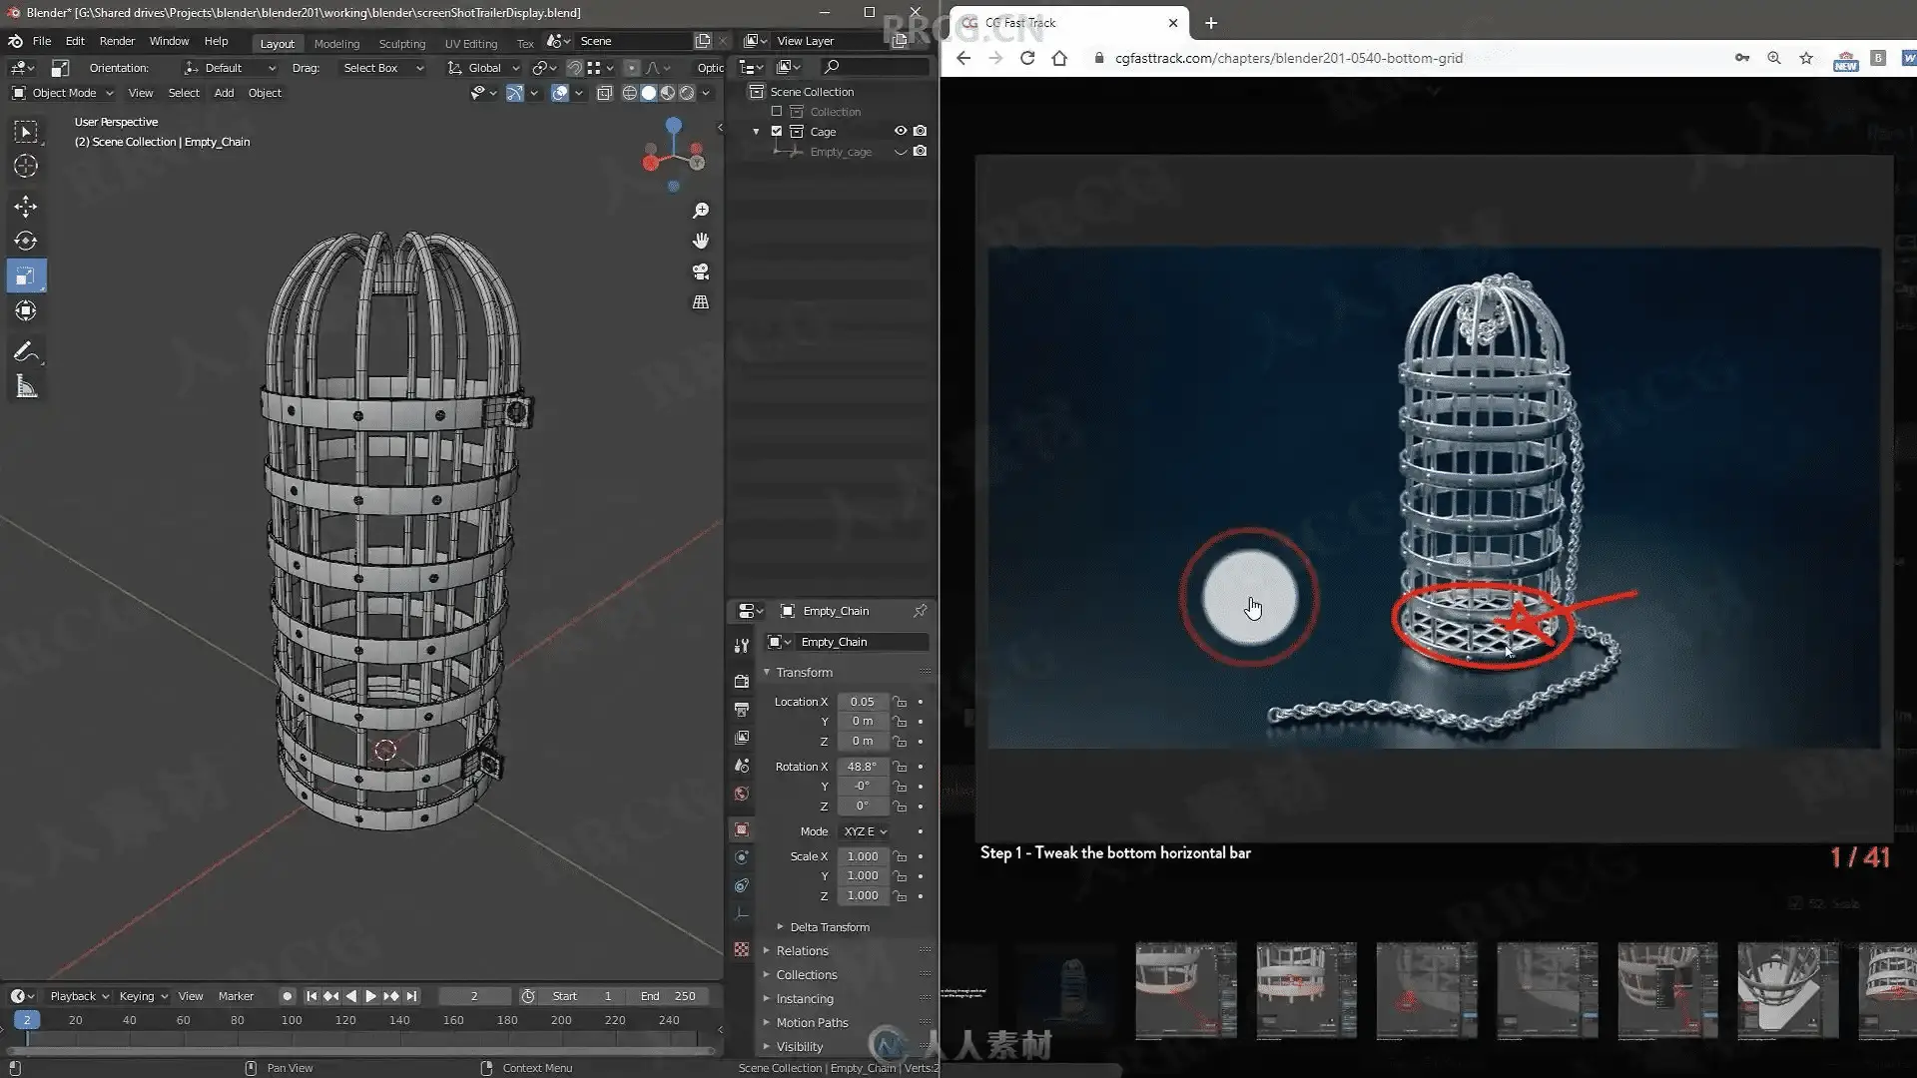Open the last fully visible slide thumbnail
Screen dimensions: 1917x1078
(x=1787, y=990)
